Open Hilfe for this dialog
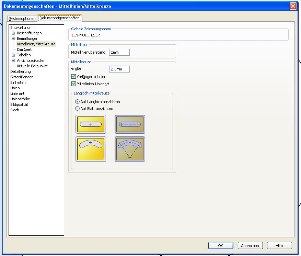301x256 pixels. point(279,245)
